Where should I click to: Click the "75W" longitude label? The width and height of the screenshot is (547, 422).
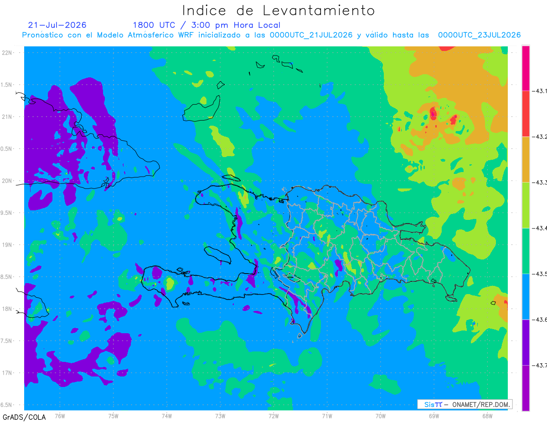point(113,416)
